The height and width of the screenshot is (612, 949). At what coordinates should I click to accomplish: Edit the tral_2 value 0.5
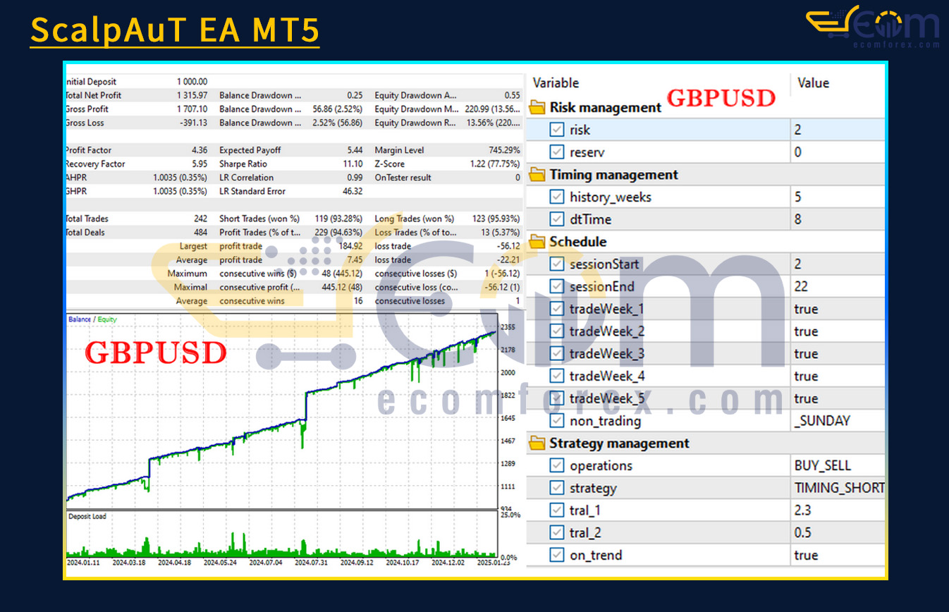[838, 533]
